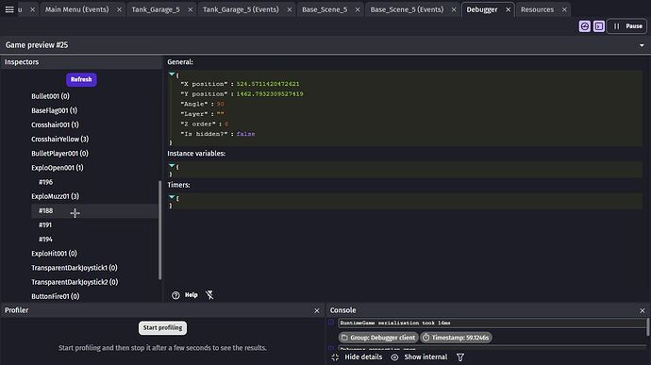Click the Refresh inspectors button
Screen dimensions: 651x365
click(81, 79)
